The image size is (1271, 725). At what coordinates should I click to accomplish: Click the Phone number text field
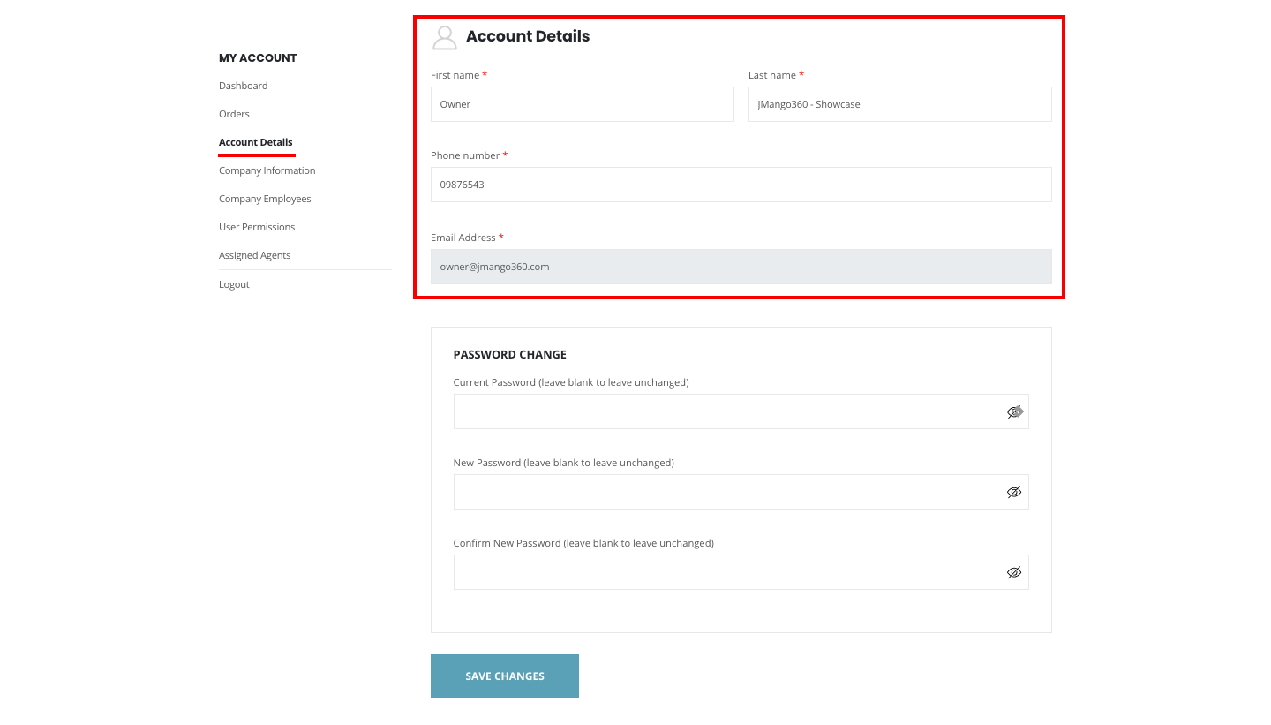[741, 185]
